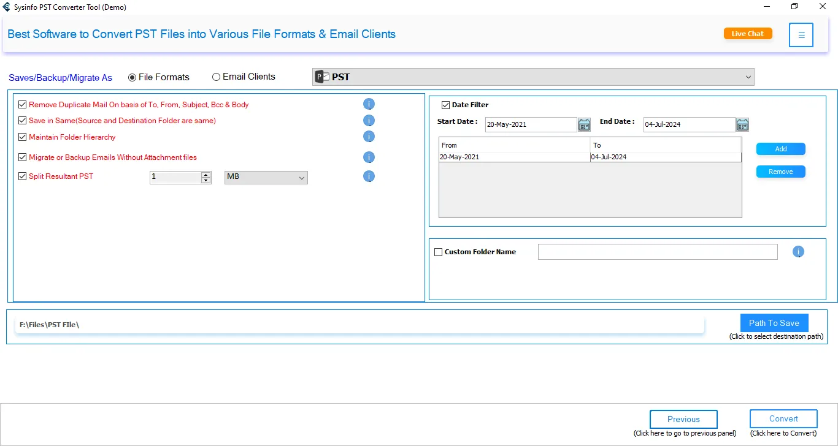This screenshot has height=446, width=838.
Task: Uncheck the Date Filter checkbox
Action: [x=446, y=105]
